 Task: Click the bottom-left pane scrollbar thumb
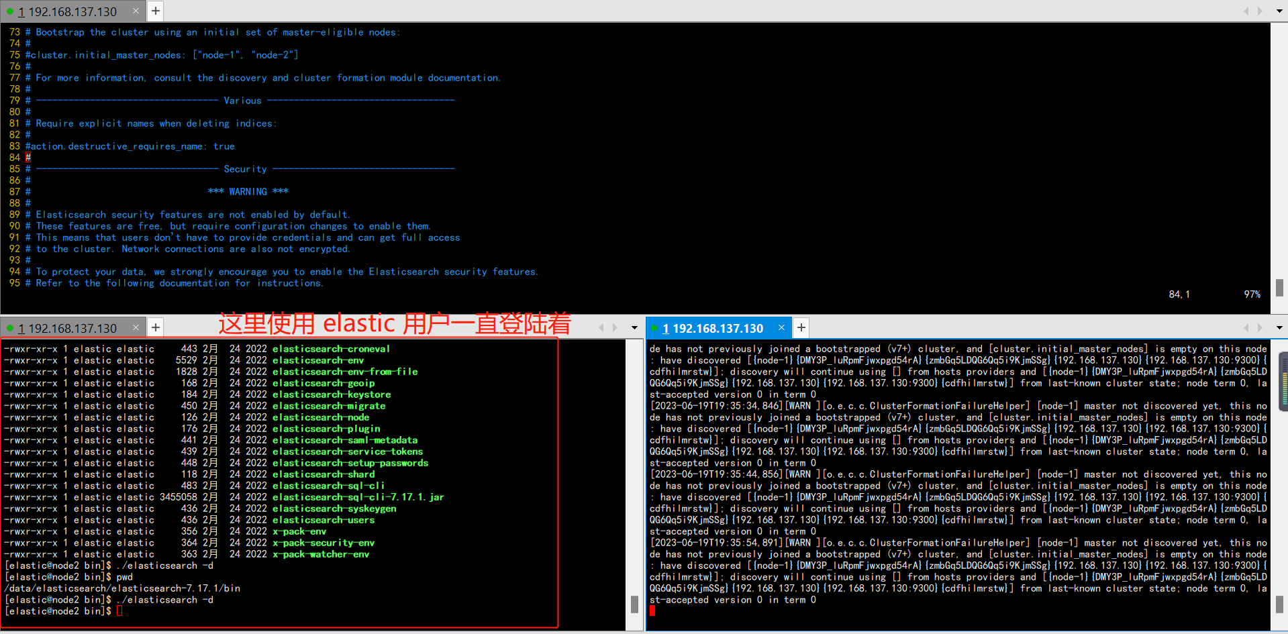(x=634, y=604)
